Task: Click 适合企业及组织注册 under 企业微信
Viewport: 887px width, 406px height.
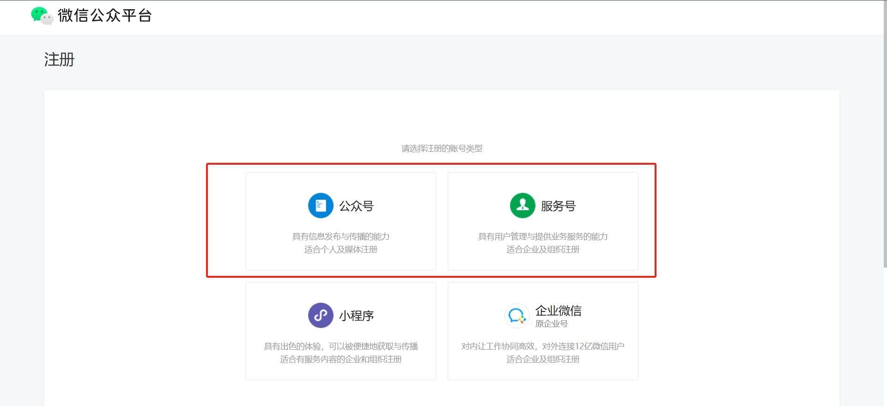Action: pyautogui.click(x=543, y=359)
